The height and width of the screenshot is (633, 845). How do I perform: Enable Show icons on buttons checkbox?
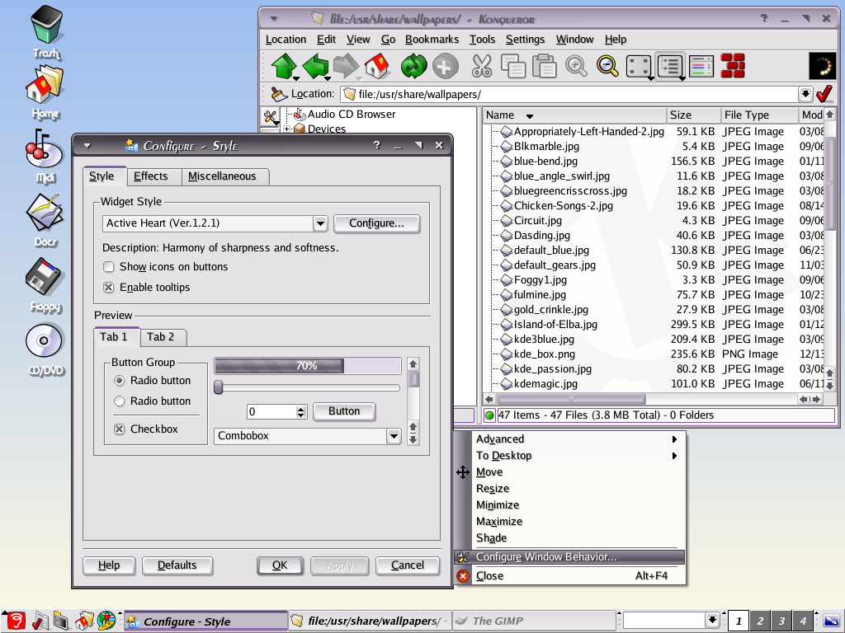[109, 266]
